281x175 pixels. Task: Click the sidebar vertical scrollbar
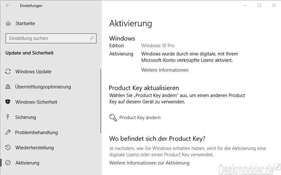[x=101, y=101]
